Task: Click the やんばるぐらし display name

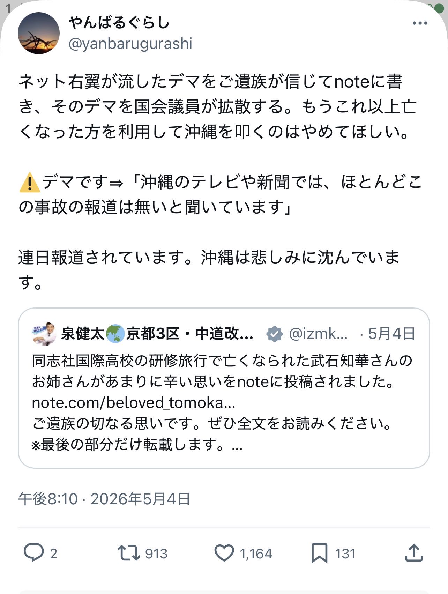Action: [119, 23]
